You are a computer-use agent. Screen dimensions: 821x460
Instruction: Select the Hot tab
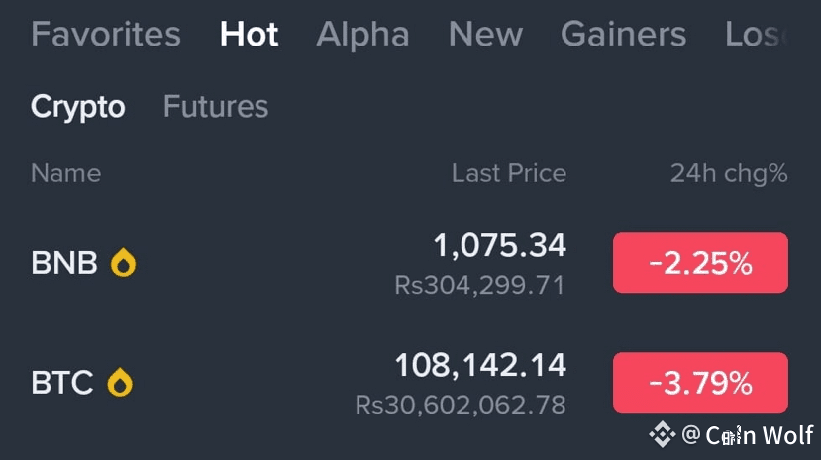click(x=249, y=35)
